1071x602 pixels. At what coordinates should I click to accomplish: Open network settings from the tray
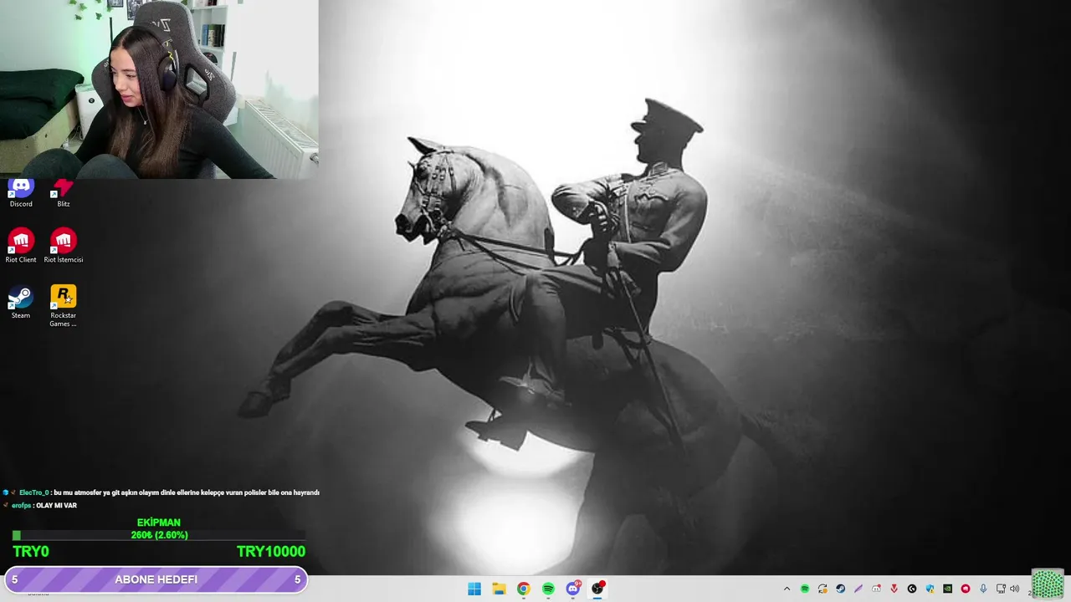pyautogui.click(x=1001, y=589)
